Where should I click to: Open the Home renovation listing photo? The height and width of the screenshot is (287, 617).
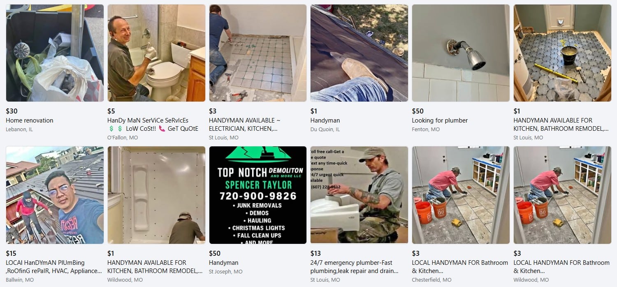tap(55, 53)
